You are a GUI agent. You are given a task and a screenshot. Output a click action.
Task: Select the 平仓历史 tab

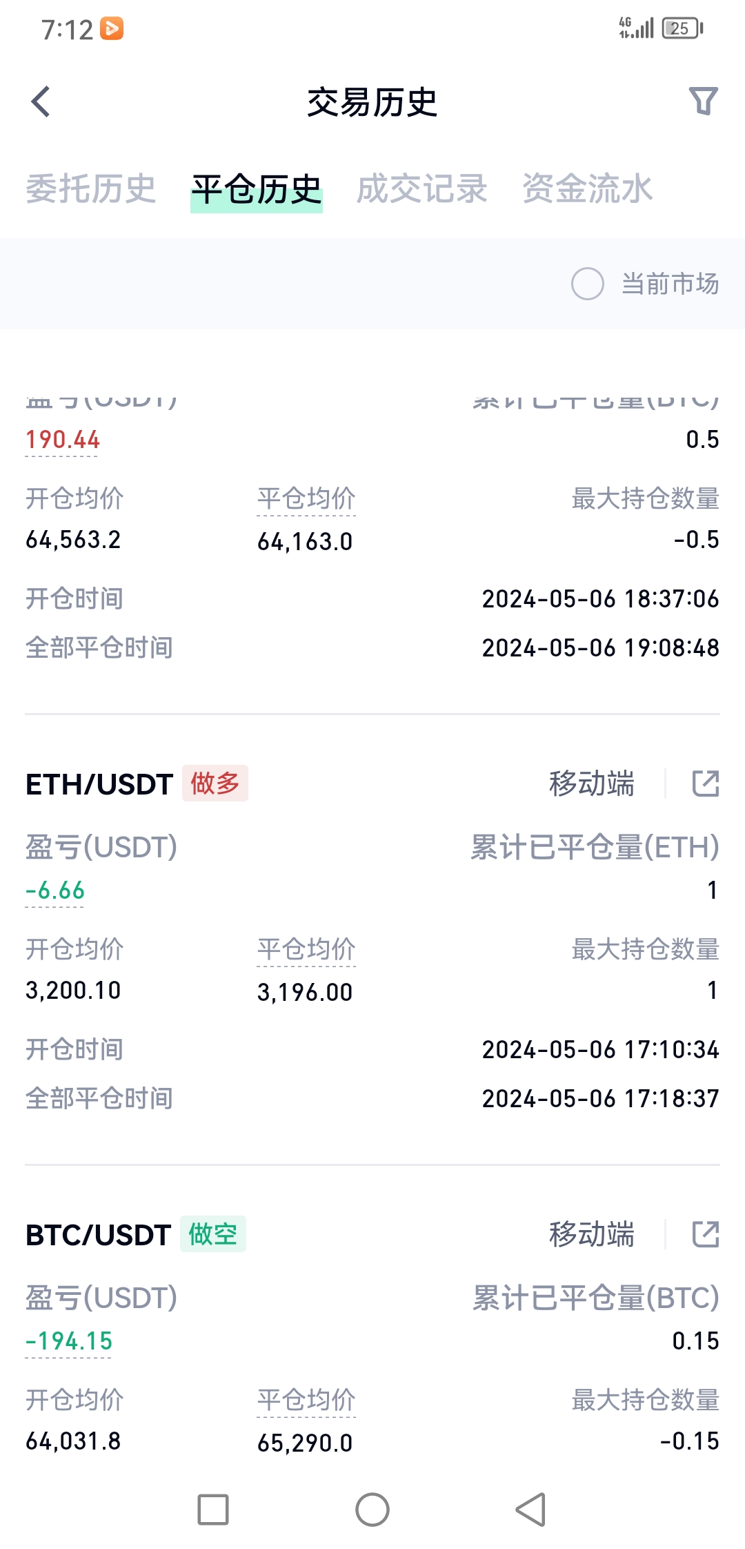257,191
